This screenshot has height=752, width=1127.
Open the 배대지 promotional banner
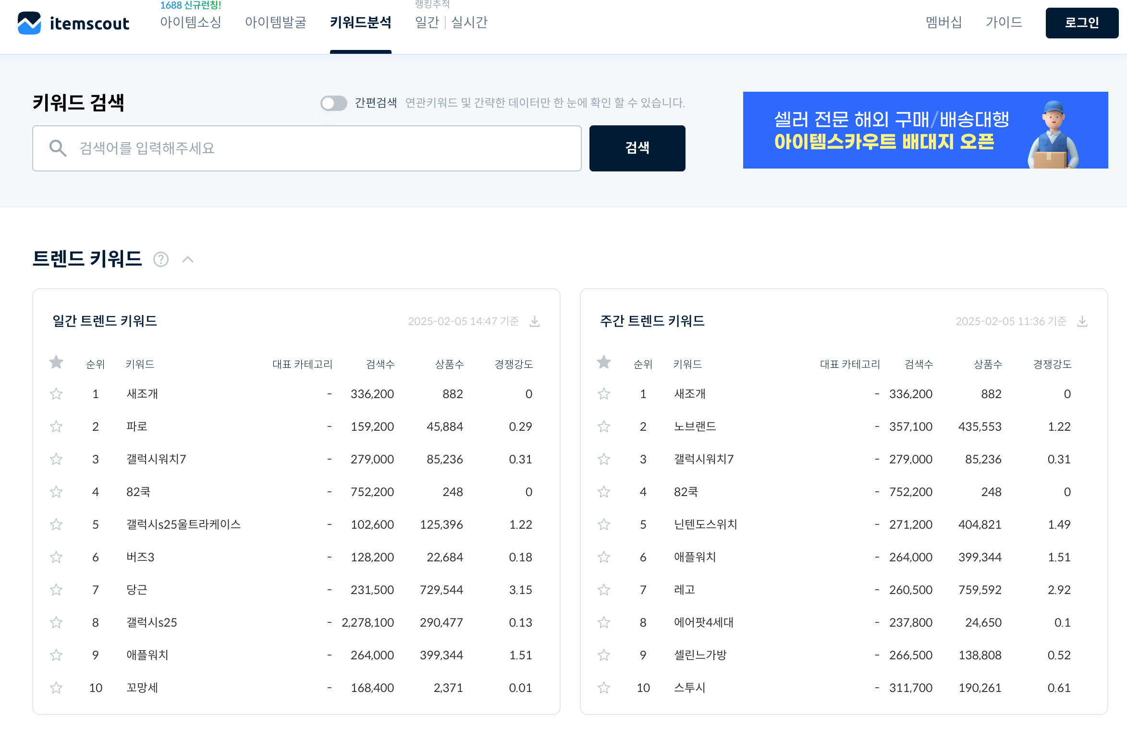[925, 130]
